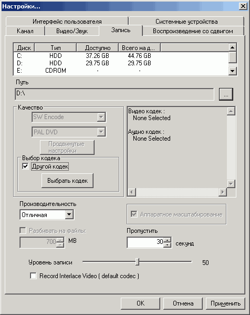Toggle Аппаратное масштабирование checkbox
250x315 pixels.
coord(134,214)
